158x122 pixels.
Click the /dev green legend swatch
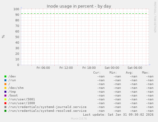click(5, 76)
